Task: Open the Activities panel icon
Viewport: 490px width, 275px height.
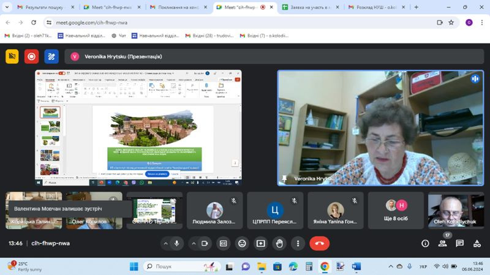Action: tap(477, 243)
